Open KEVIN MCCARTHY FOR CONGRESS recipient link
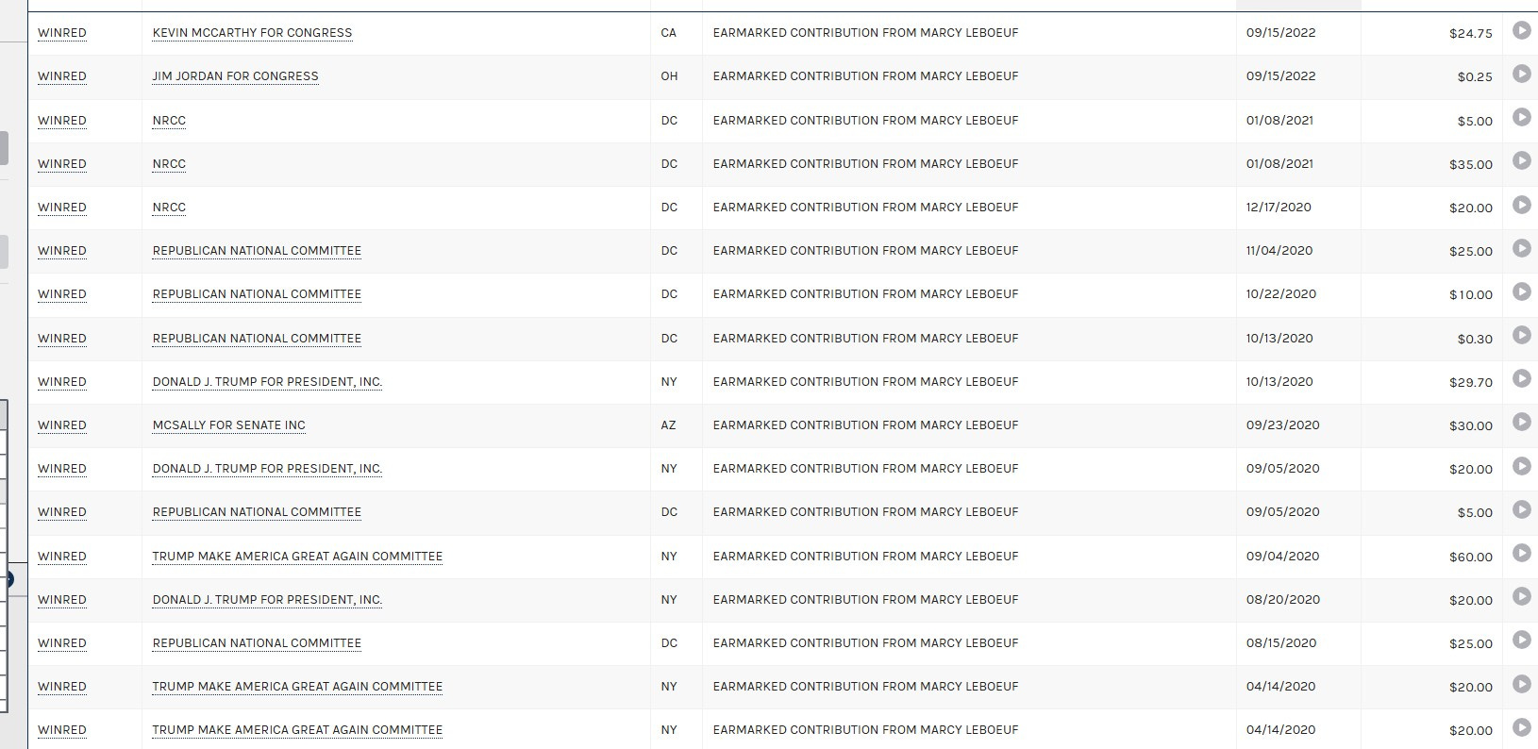The width and height of the screenshot is (1538, 749). pyautogui.click(x=252, y=33)
